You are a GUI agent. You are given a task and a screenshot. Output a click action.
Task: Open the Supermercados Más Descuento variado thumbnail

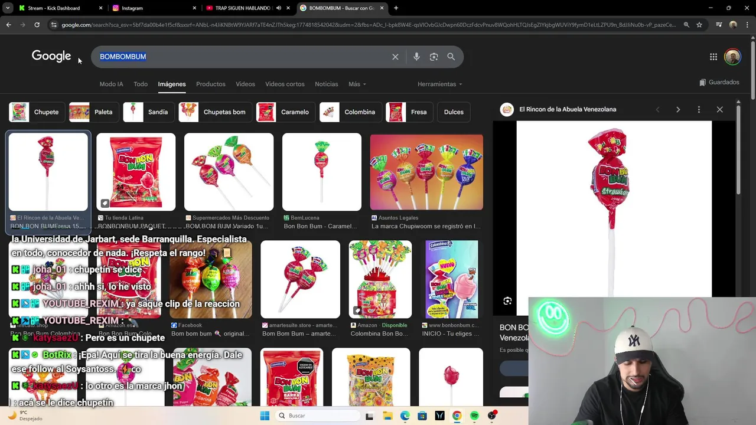229,172
